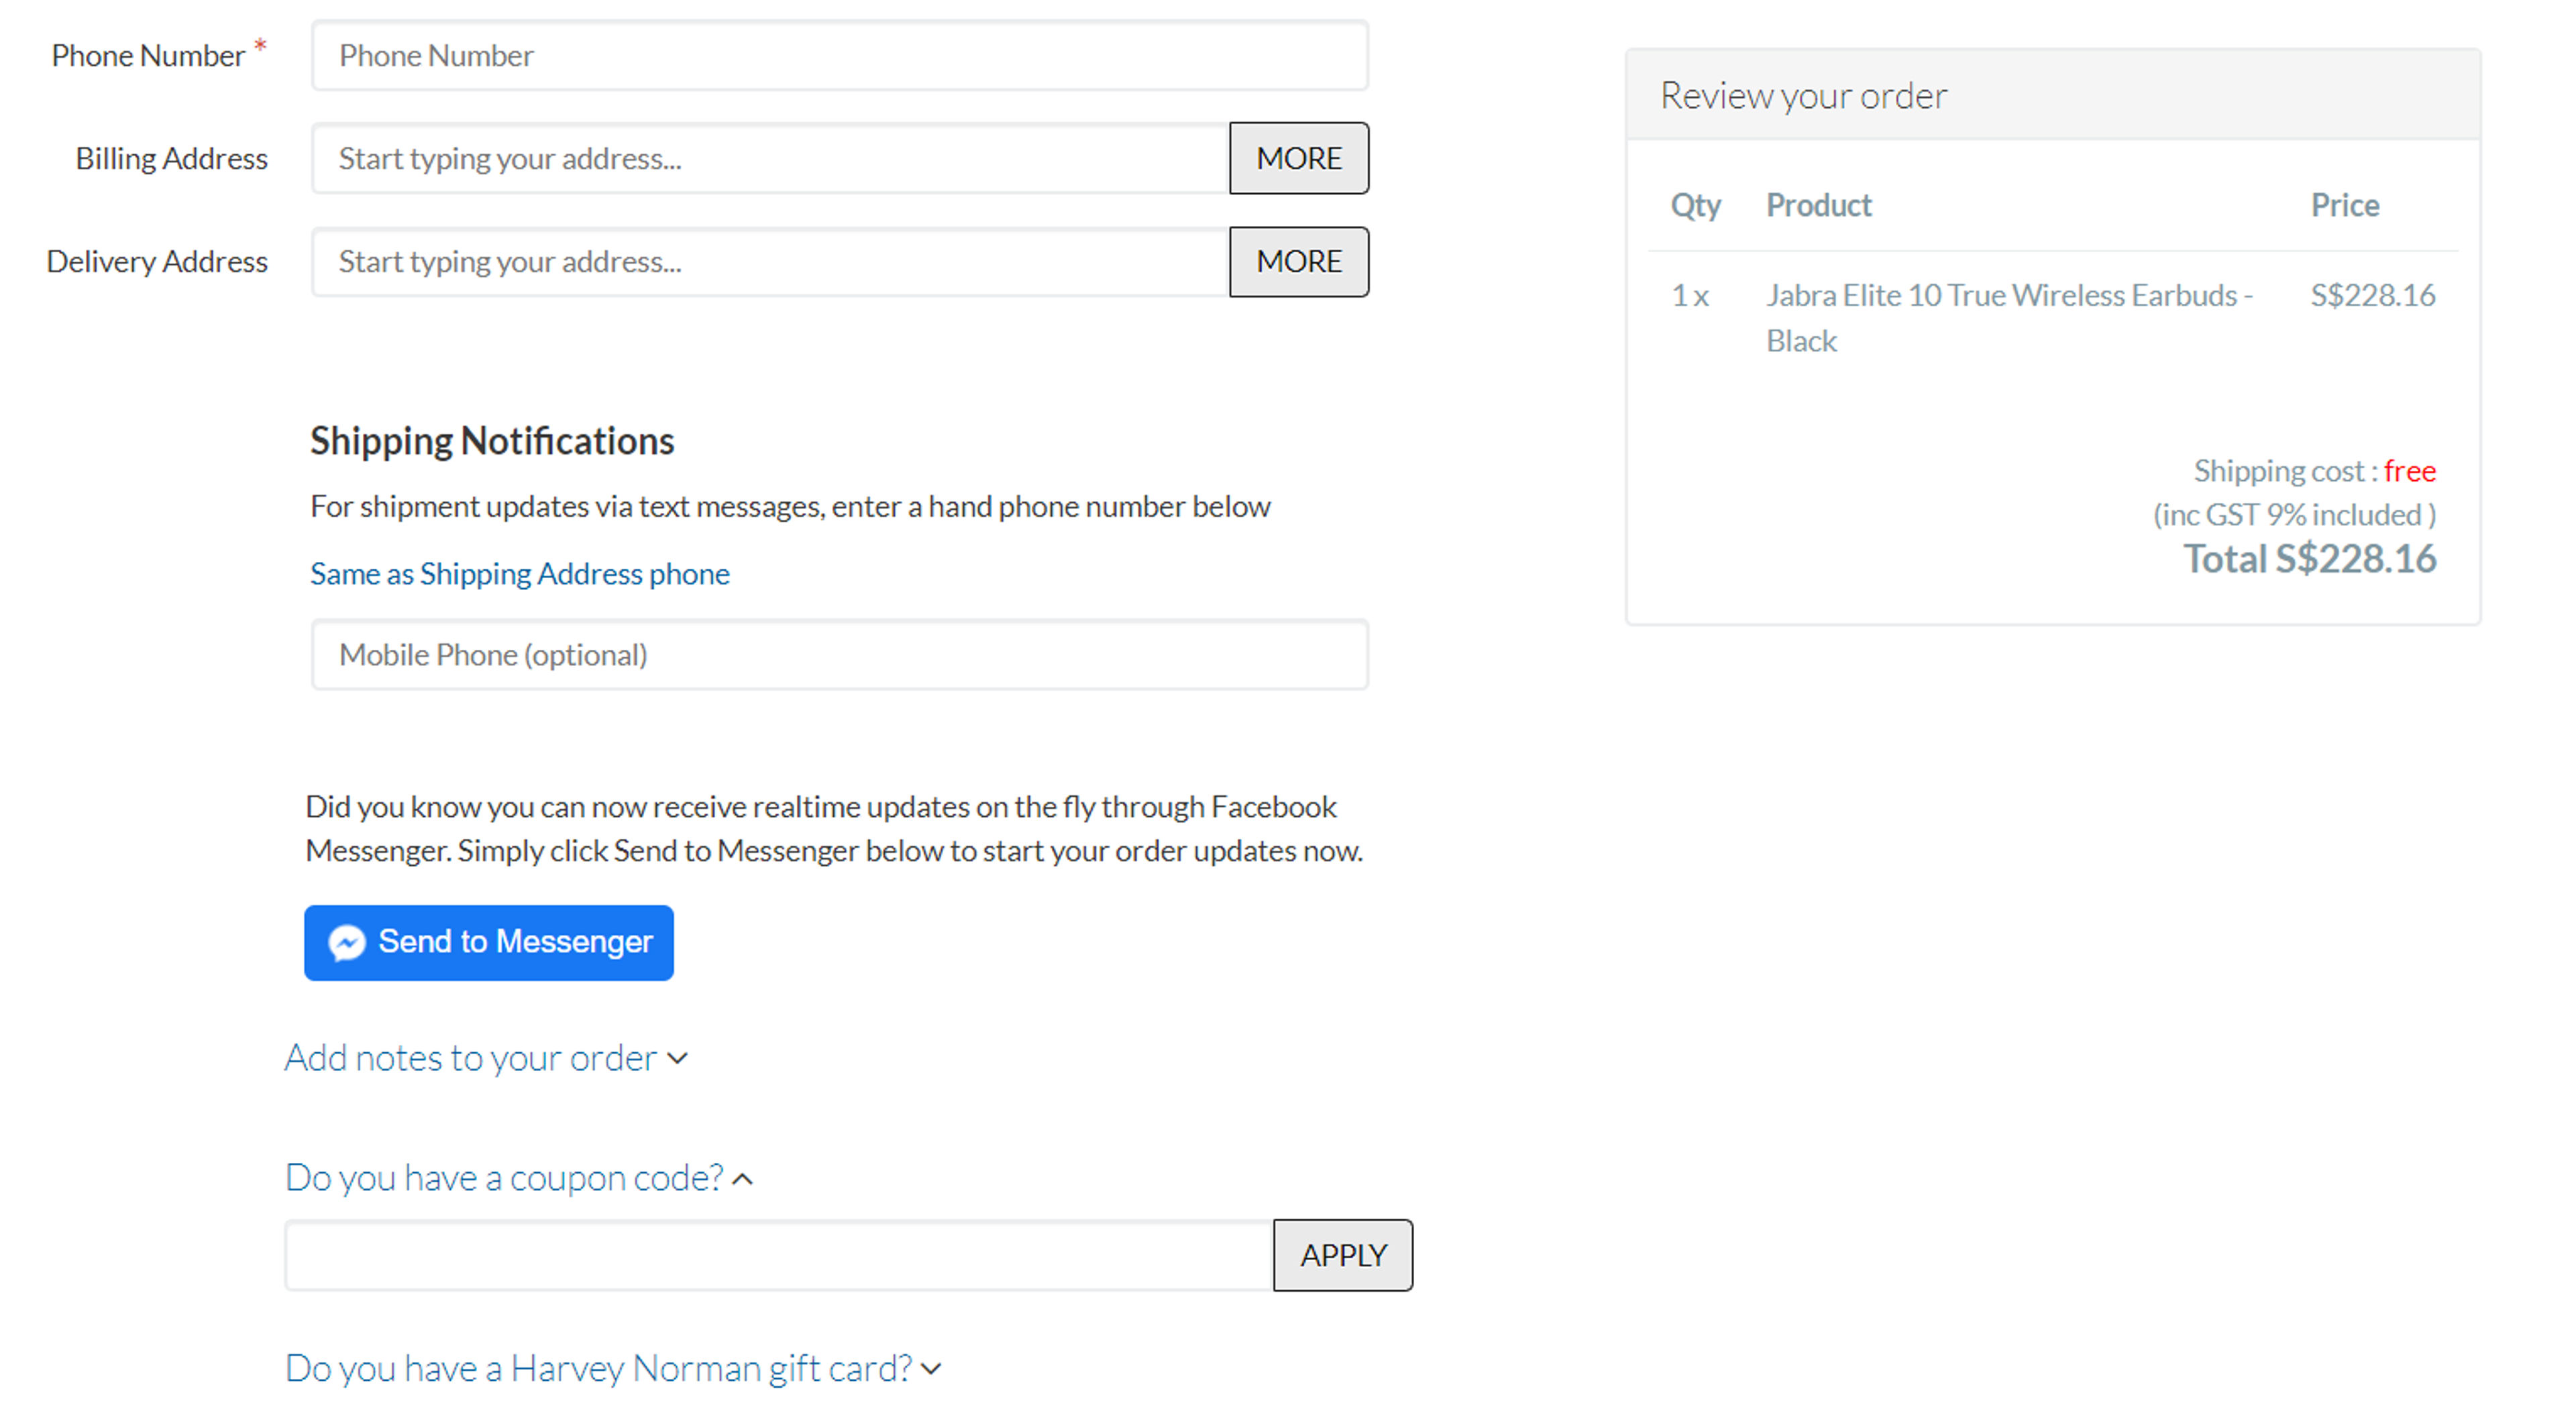The height and width of the screenshot is (1411, 2576).
Task: Click the APPLY coupon button
Action: point(1342,1255)
